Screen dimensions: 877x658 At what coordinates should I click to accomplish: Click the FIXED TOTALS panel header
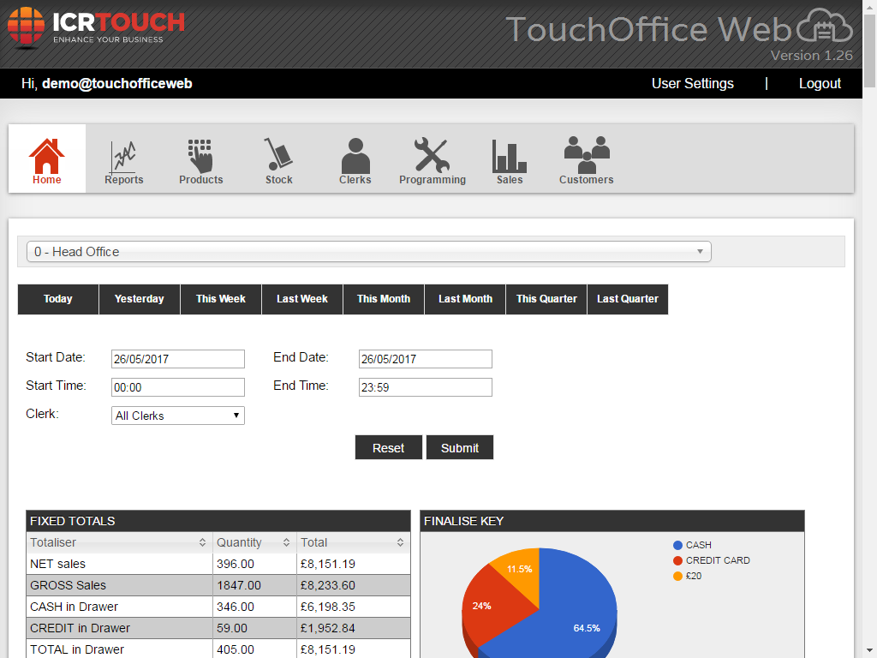pos(218,521)
